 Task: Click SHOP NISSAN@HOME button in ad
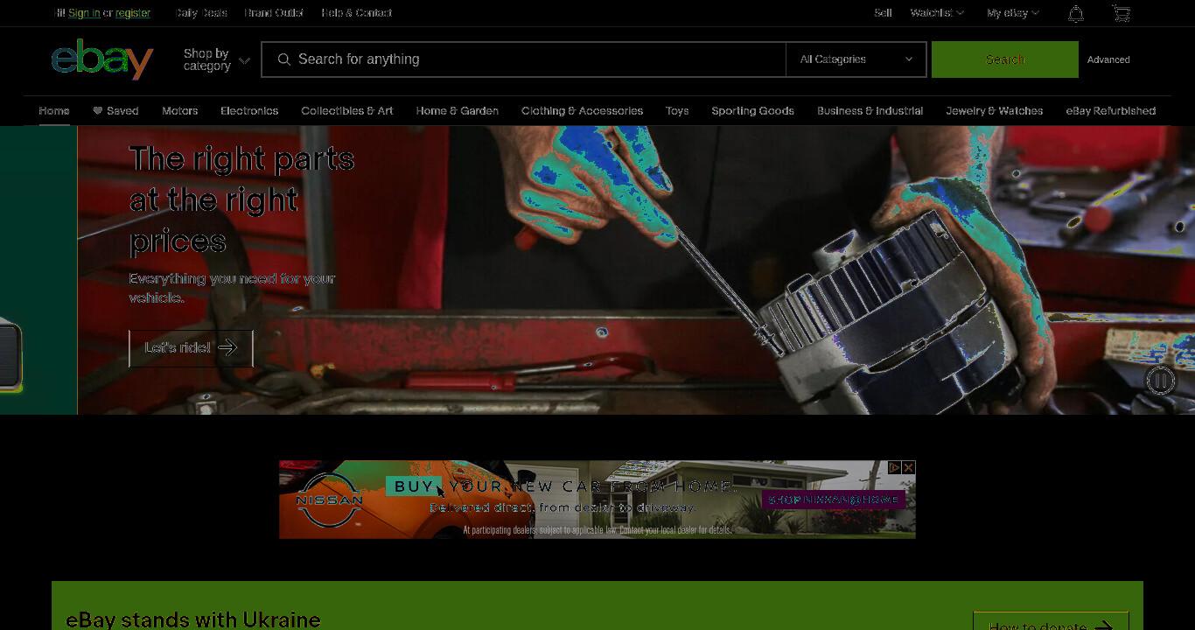tap(834, 500)
